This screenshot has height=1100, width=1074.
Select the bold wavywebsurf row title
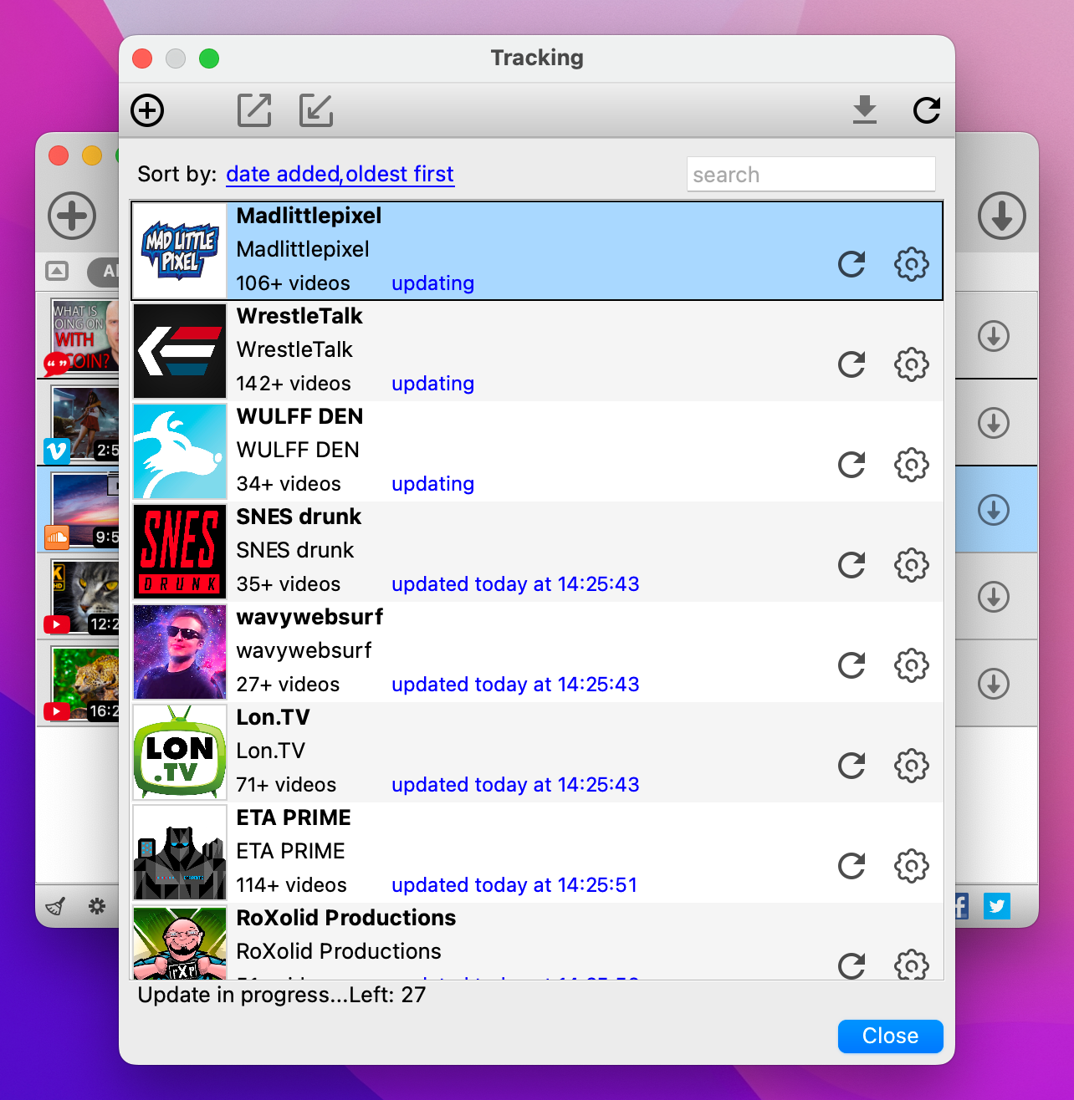[x=309, y=617]
